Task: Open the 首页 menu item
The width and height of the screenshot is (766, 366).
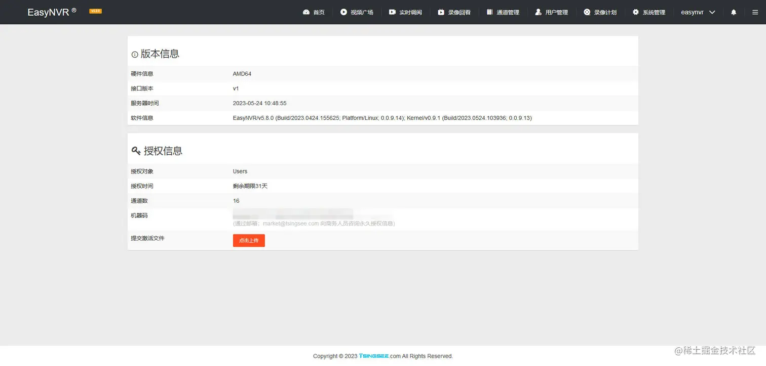Action: click(314, 12)
